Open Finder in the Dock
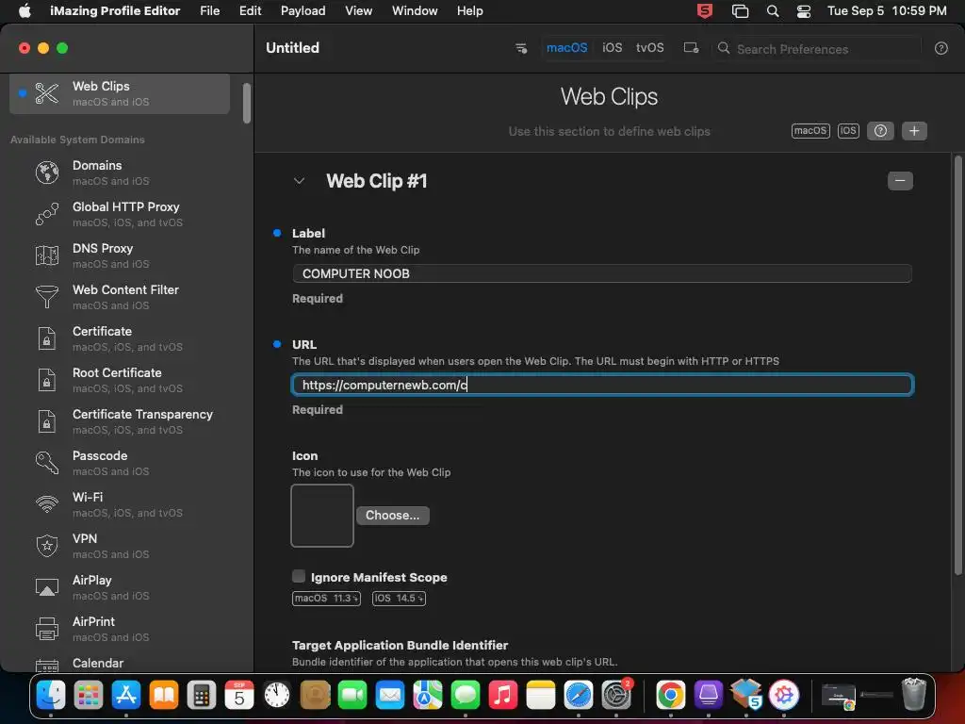 (x=51, y=695)
